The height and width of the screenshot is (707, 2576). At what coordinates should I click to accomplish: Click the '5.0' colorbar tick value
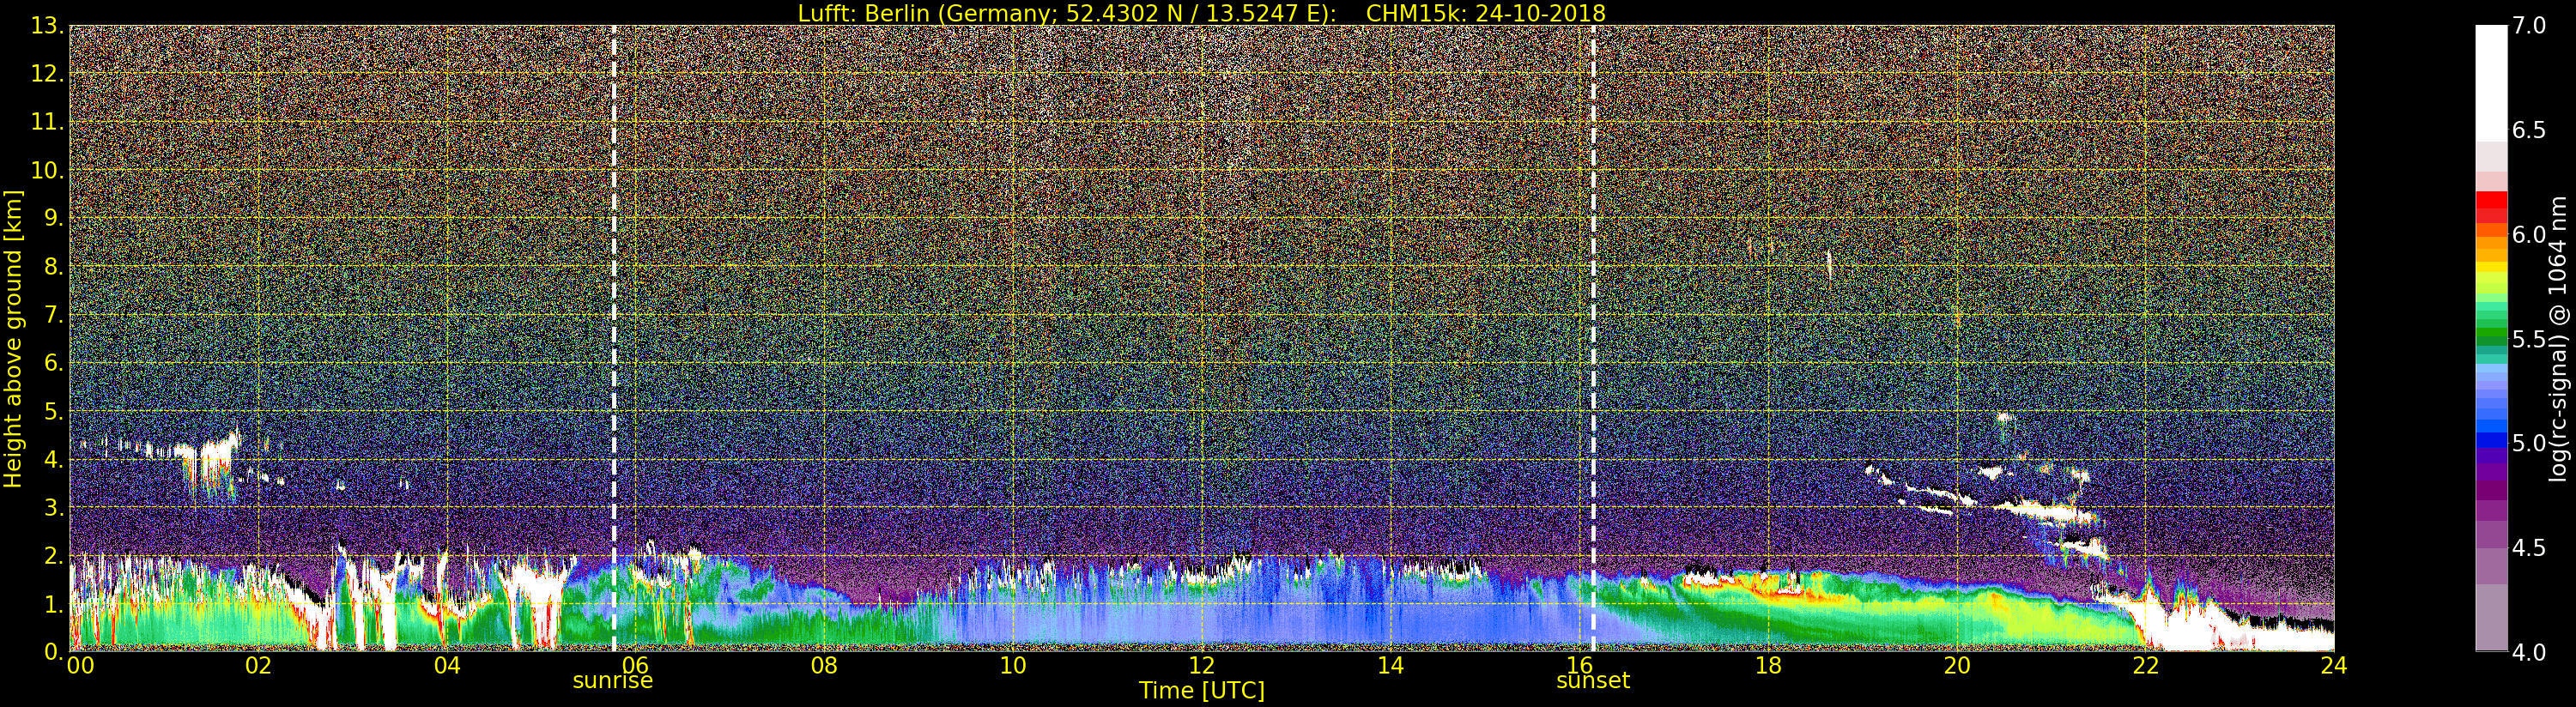coord(2529,443)
